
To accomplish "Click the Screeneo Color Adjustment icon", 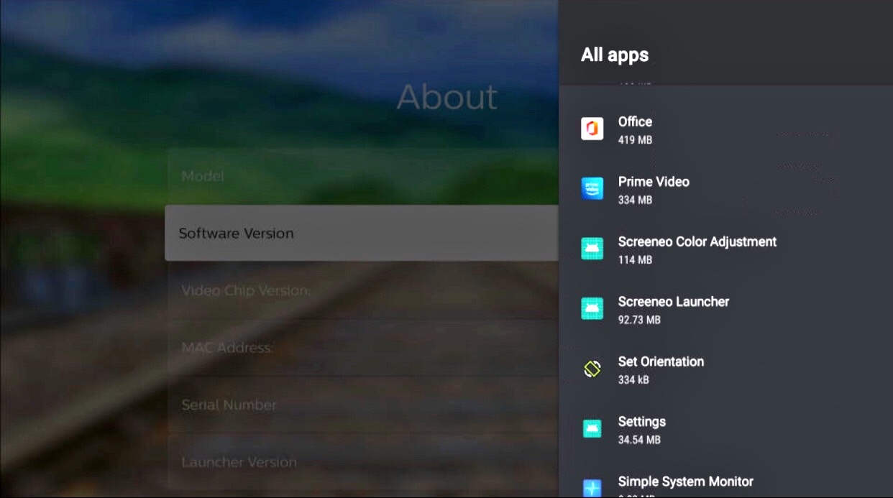I will pyautogui.click(x=592, y=249).
